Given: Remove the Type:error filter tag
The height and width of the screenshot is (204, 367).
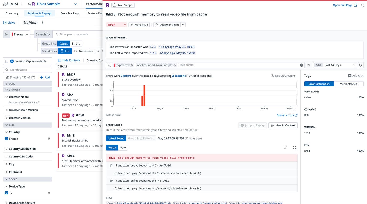Looking at the screenshot, I should (132, 65).
